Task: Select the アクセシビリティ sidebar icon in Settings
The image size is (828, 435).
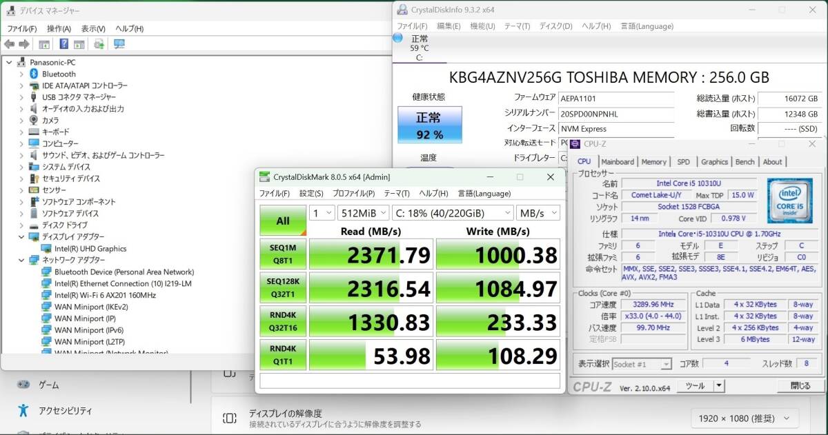Action: click(21, 410)
